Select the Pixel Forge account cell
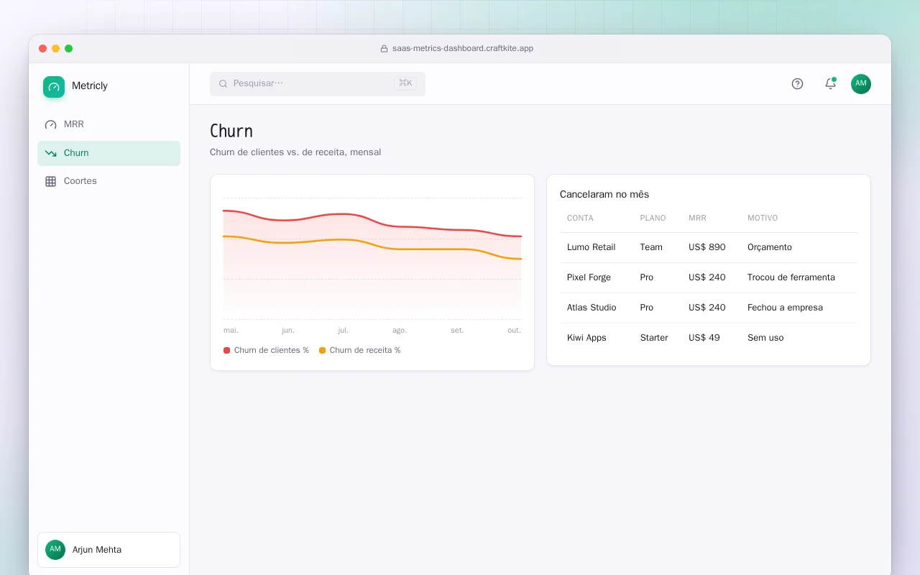The image size is (920, 575). tap(589, 277)
